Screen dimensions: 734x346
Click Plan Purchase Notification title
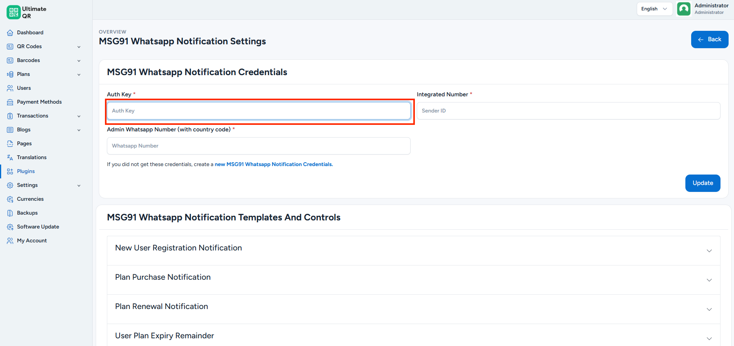point(163,277)
